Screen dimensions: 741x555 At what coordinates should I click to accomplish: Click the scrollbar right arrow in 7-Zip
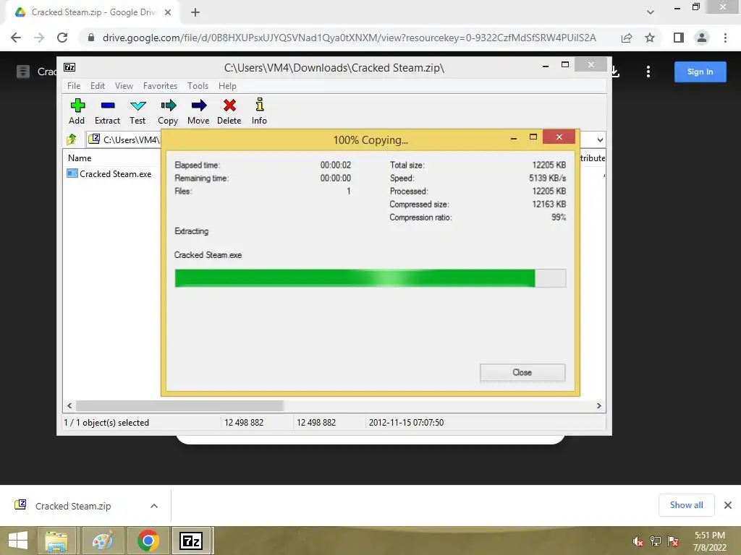coord(598,406)
